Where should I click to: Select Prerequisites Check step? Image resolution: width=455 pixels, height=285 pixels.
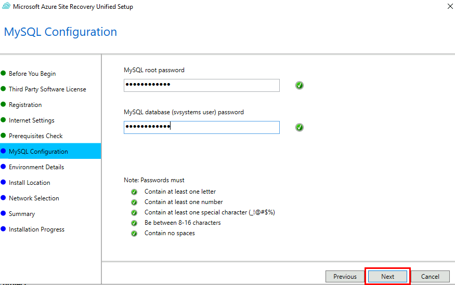[x=36, y=136]
